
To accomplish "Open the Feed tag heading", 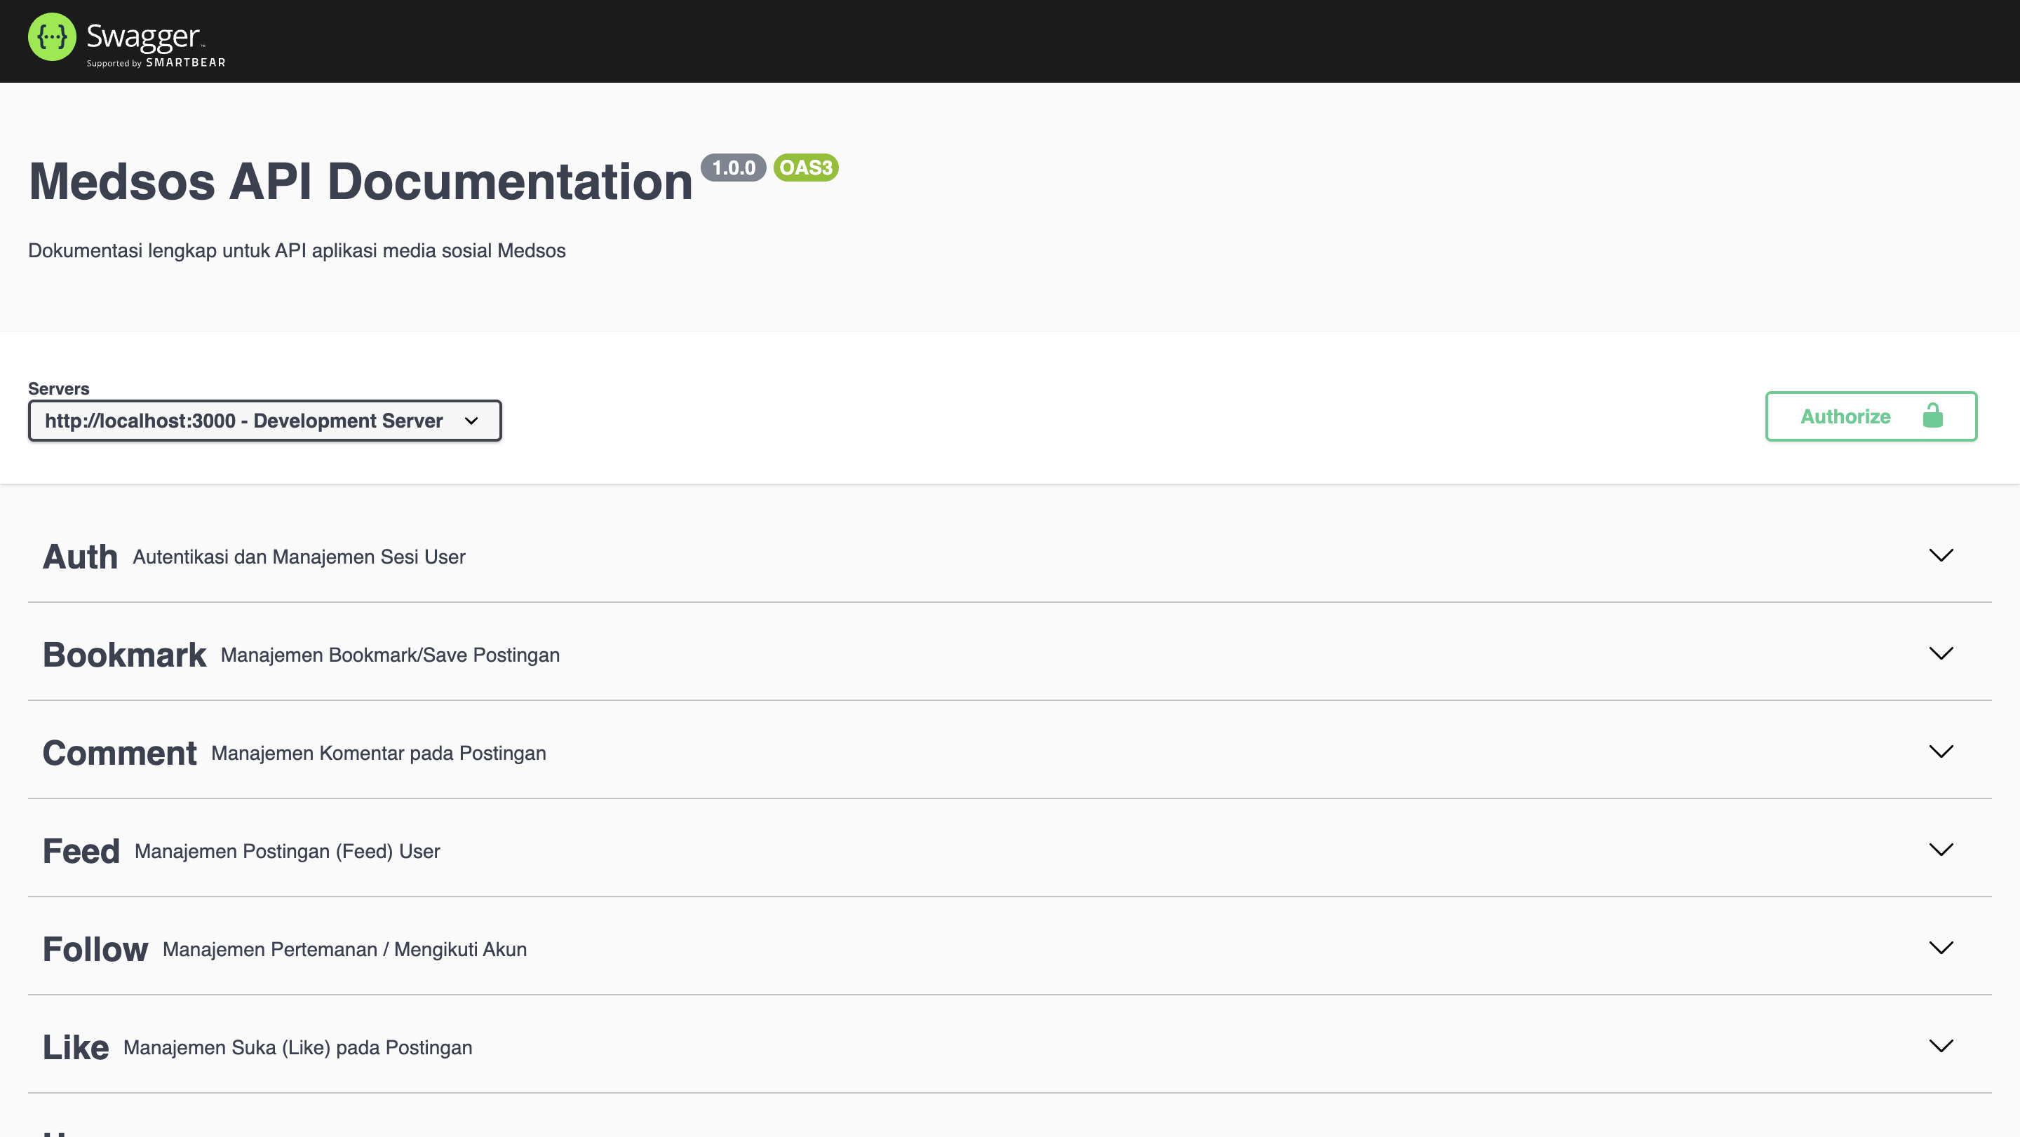I will 81,851.
